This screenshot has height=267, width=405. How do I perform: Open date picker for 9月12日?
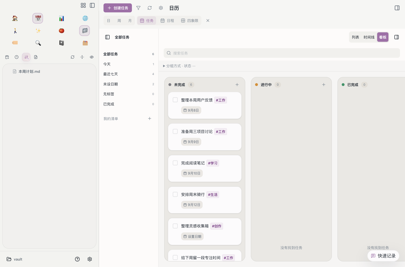point(192,205)
